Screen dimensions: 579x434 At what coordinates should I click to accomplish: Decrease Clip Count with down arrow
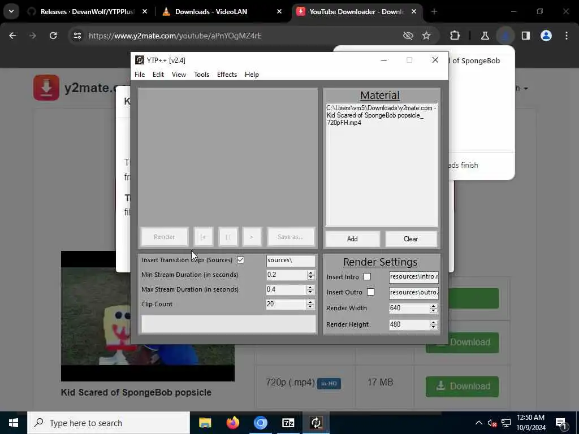pos(310,307)
